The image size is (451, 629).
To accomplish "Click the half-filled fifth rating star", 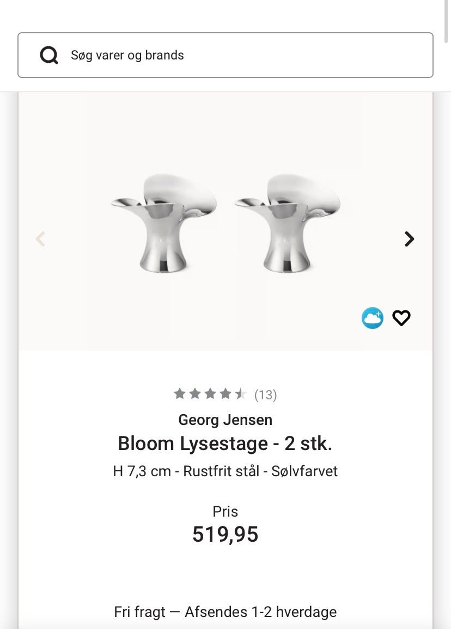I will pos(240,394).
